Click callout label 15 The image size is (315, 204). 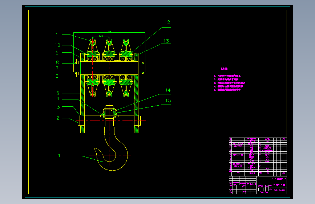168,101
